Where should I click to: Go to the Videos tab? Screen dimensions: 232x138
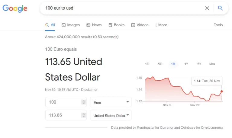pyautogui.click(x=140, y=25)
